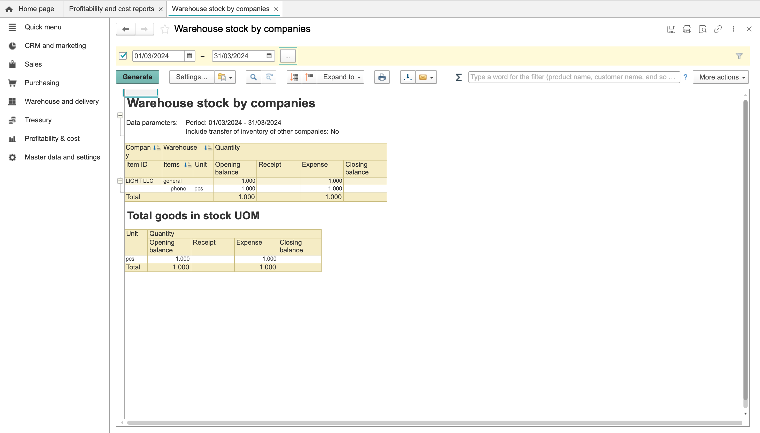Click the filter help question mark

[x=686, y=77]
